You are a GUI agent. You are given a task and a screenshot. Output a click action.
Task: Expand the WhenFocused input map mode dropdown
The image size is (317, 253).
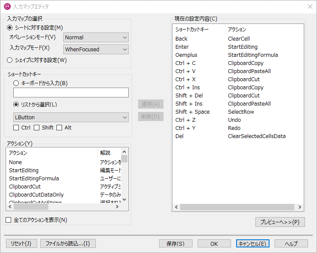coord(96,50)
